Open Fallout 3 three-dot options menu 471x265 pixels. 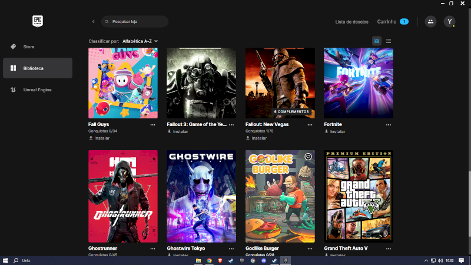[x=231, y=125]
